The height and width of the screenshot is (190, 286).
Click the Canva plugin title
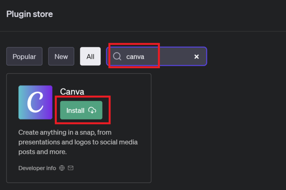click(x=72, y=92)
